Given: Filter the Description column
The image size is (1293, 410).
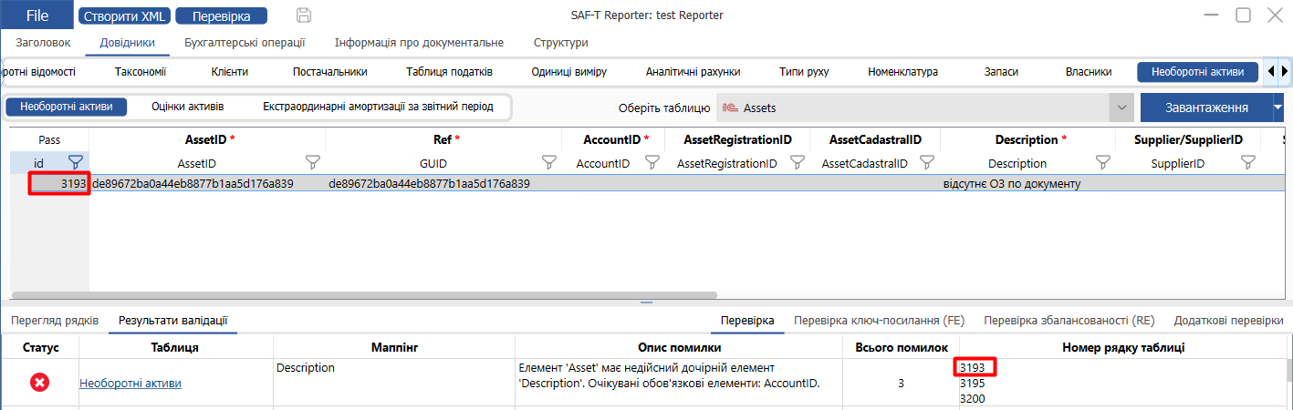Looking at the screenshot, I should (x=1103, y=162).
